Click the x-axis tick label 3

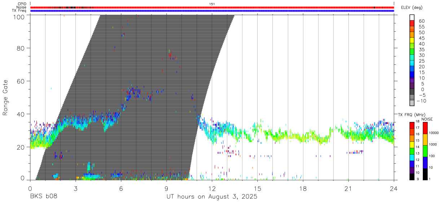click(x=75, y=189)
